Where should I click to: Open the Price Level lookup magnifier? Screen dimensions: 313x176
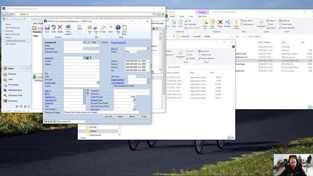click(134, 109)
